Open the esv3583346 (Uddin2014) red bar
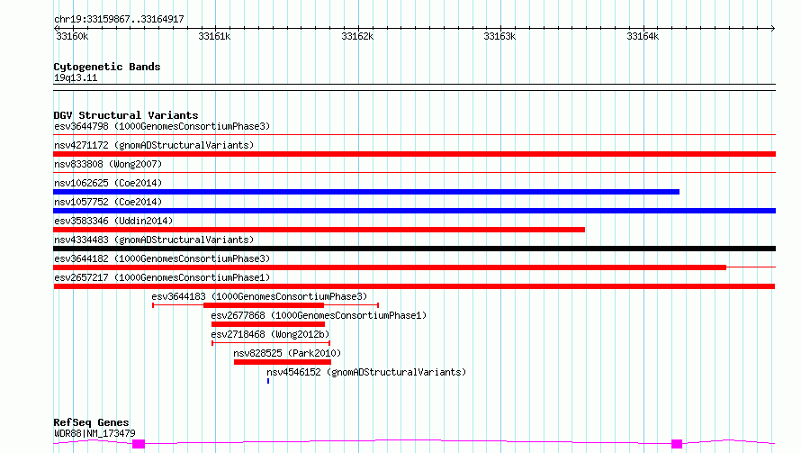This screenshot has height=453, width=801. 319,230
